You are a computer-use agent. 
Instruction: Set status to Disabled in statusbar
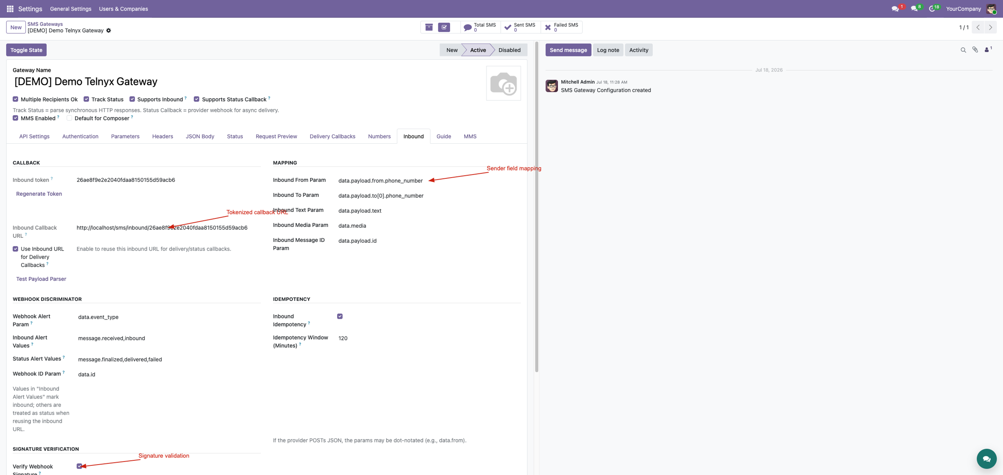(x=509, y=50)
